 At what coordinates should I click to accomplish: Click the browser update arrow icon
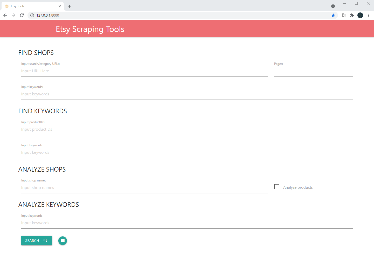point(333,6)
